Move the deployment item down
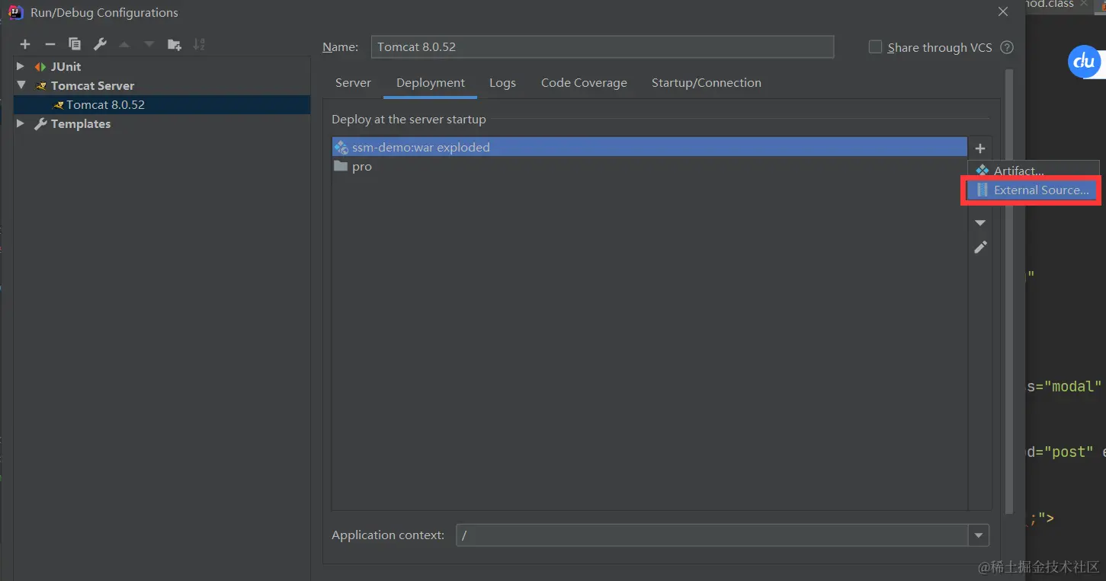 [980, 223]
